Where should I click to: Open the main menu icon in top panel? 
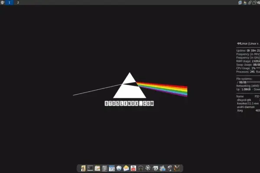point(3,3)
